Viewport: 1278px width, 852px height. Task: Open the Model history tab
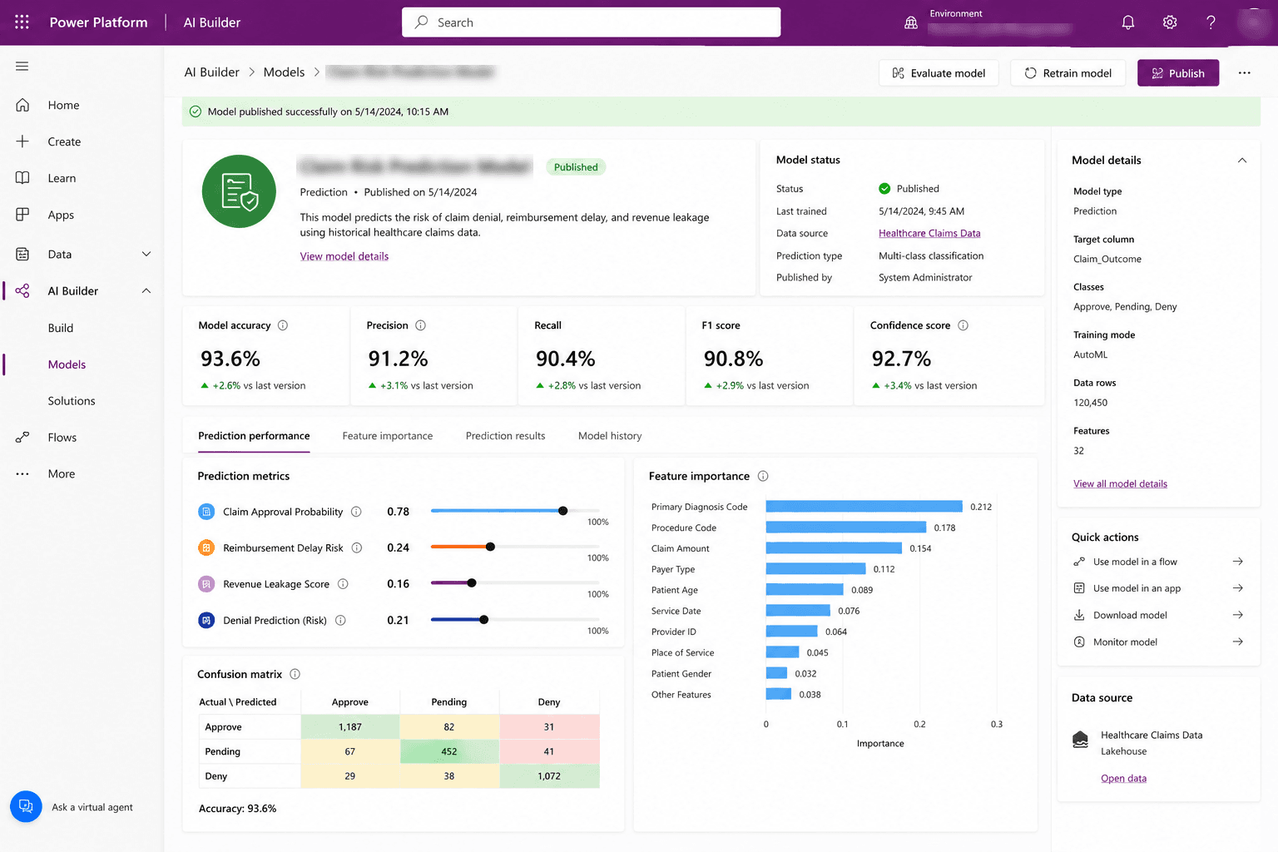coord(610,436)
